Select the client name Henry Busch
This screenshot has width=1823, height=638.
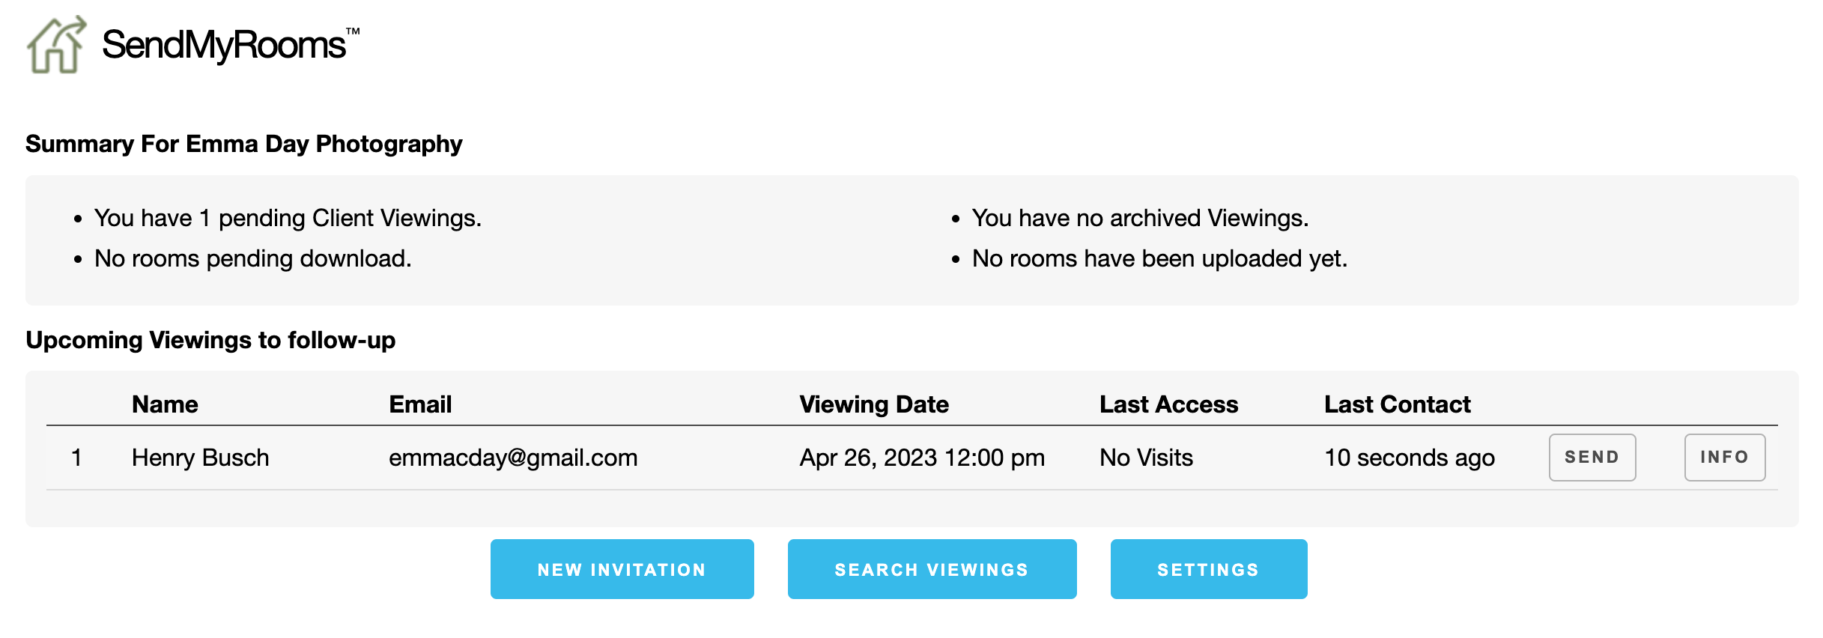click(x=200, y=458)
